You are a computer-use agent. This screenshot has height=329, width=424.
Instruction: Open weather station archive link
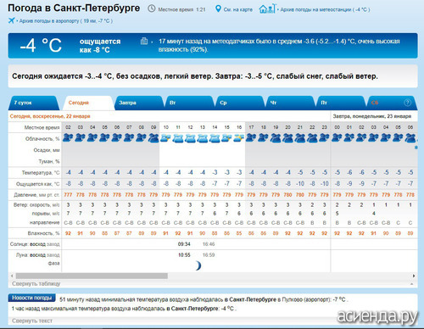tap(325, 9)
